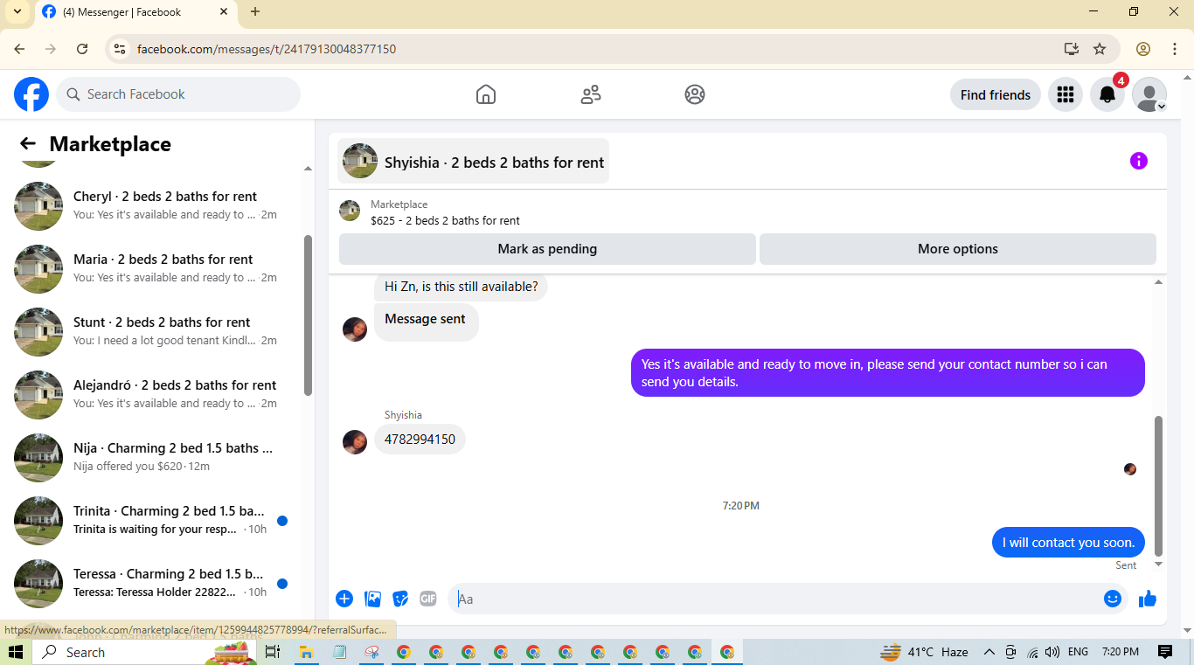Open Nija's conversation with $620 offer
Image resolution: width=1194 pixels, height=665 pixels.
(157, 457)
